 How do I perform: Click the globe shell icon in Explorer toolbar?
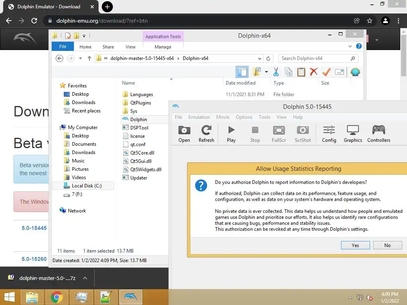[x=355, y=72]
